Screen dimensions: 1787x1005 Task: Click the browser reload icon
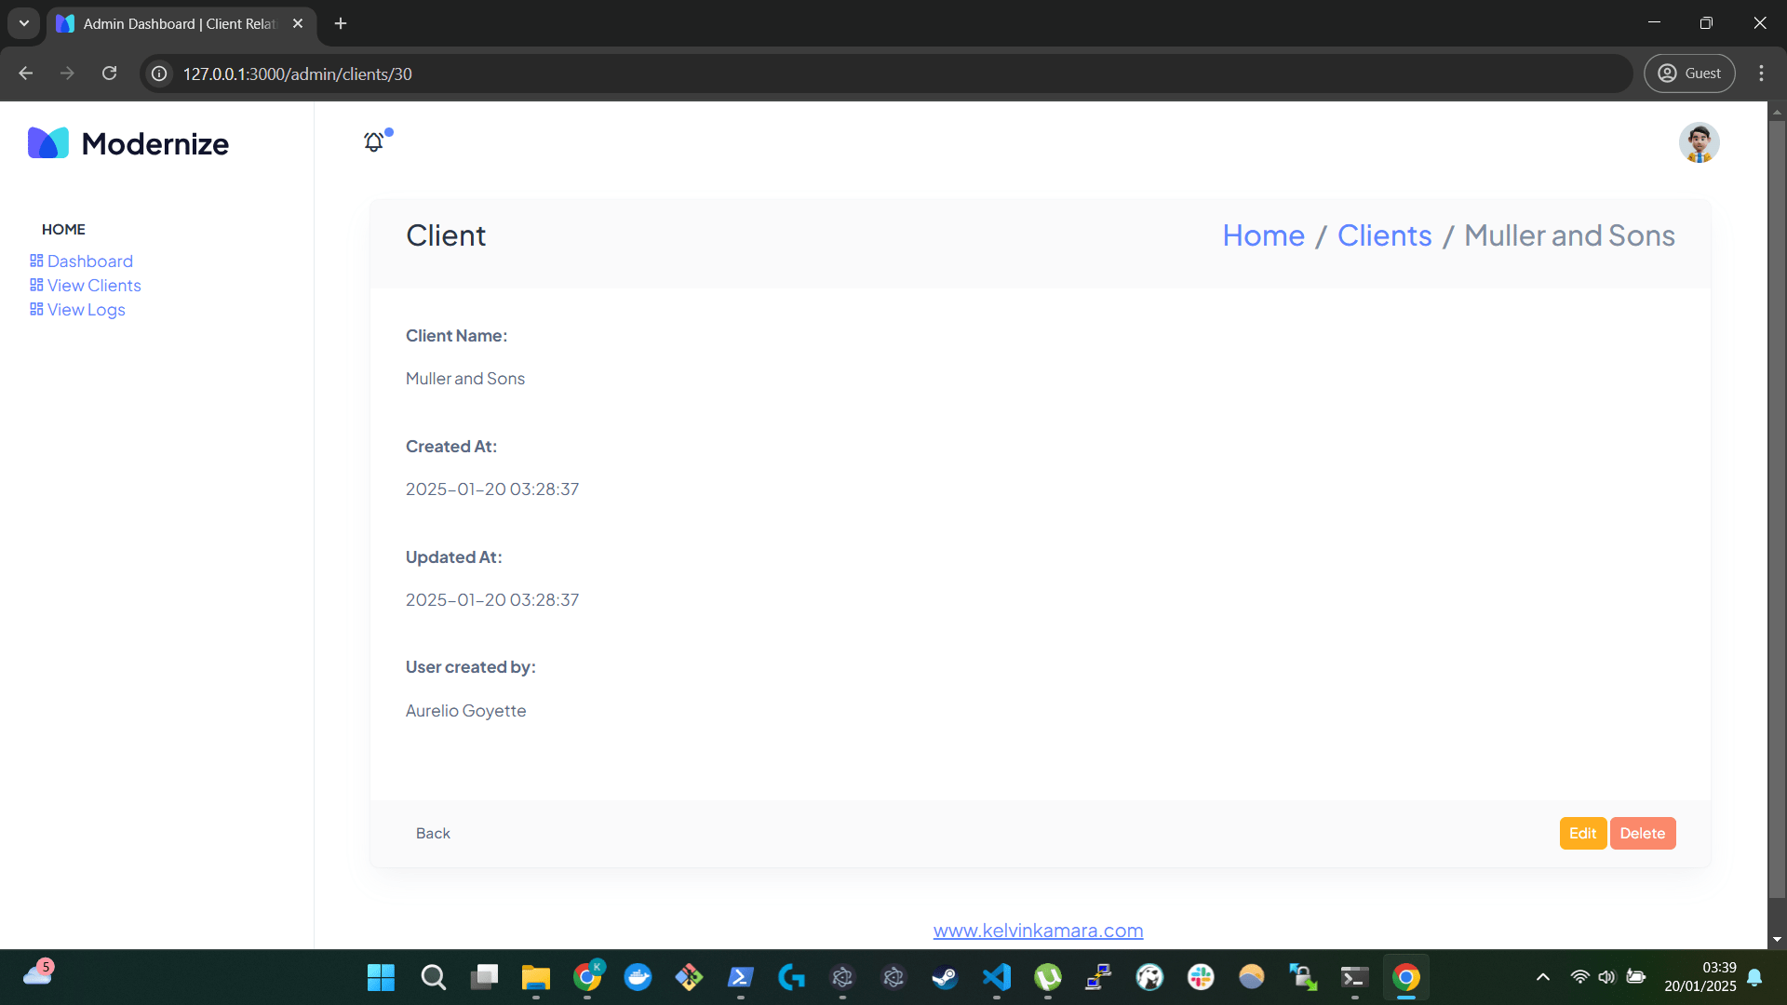[x=110, y=74]
